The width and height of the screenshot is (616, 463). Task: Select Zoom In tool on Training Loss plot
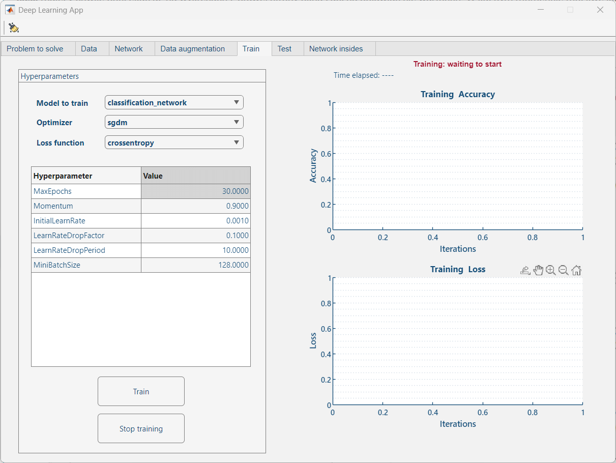tap(550, 270)
